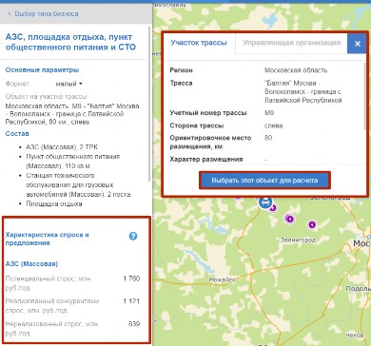Click the Характеристика спроса и предложения heading

click(x=48, y=239)
